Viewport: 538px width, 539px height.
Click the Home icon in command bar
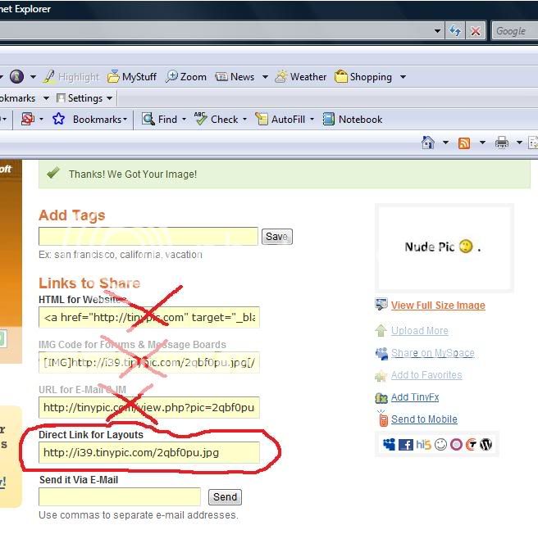coord(427,143)
